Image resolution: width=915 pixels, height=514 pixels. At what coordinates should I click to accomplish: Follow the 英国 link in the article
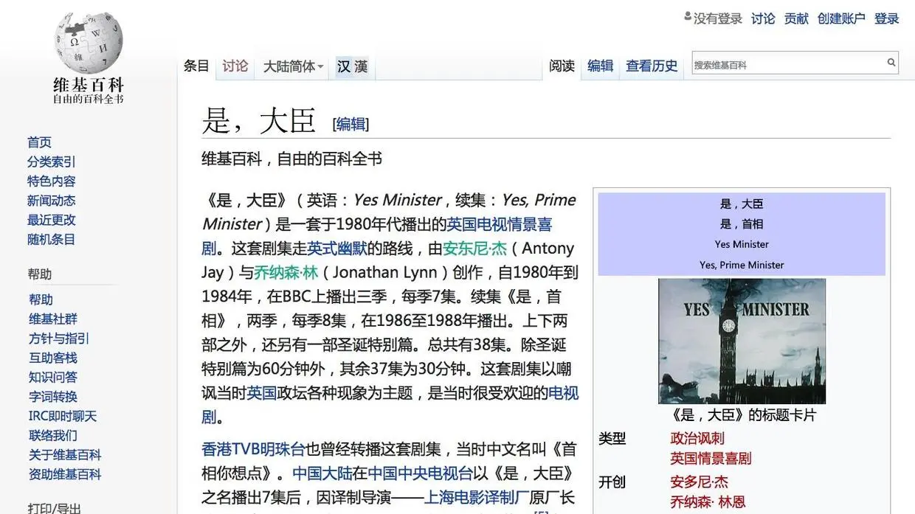tap(261, 393)
